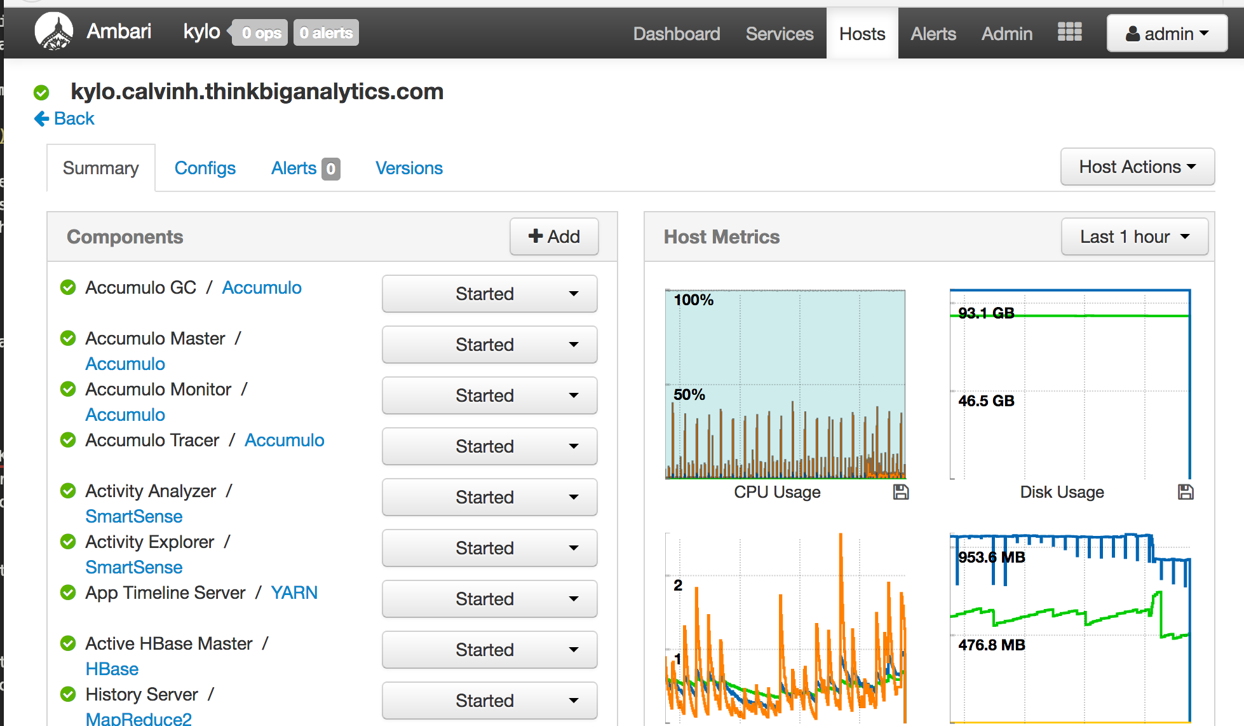This screenshot has width=1244, height=726.
Task: Switch to the host Alerts 0 tab
Action: click(x=306, y=168)
